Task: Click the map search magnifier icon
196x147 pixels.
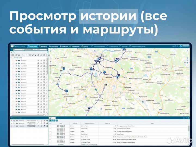Action: [x=51, y=58]
